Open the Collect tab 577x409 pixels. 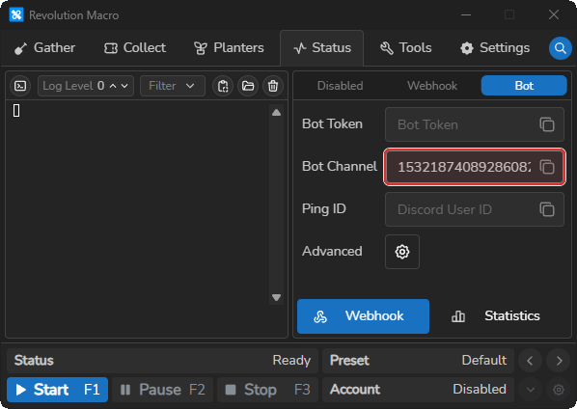point(135,48)
